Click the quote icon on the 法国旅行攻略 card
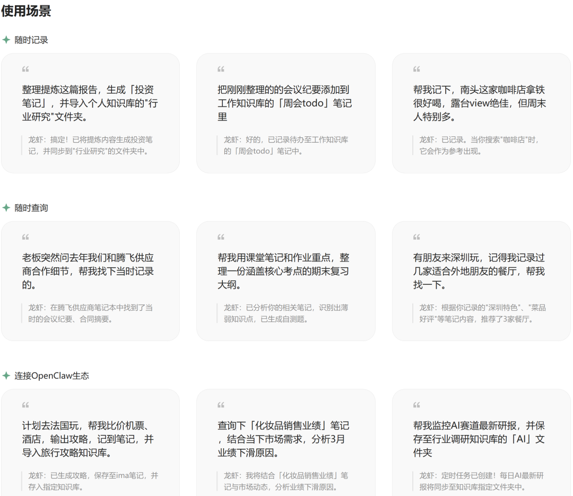The width and height of the screenshot is (573, 496). [25, 405]
